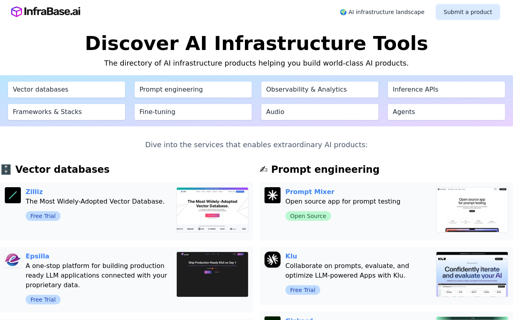Open the Epsilla logo icon
The width and height of the screenshot is (513, 320).
[13, 260]
